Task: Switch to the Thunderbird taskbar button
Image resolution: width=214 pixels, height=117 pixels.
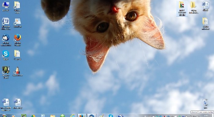Action: point(91,116)
